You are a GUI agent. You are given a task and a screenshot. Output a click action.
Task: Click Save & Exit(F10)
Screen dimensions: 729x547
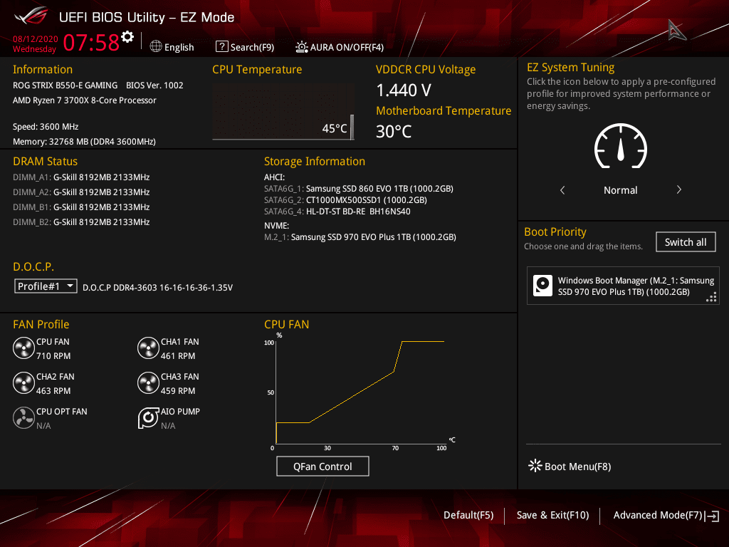click(552, 515)
